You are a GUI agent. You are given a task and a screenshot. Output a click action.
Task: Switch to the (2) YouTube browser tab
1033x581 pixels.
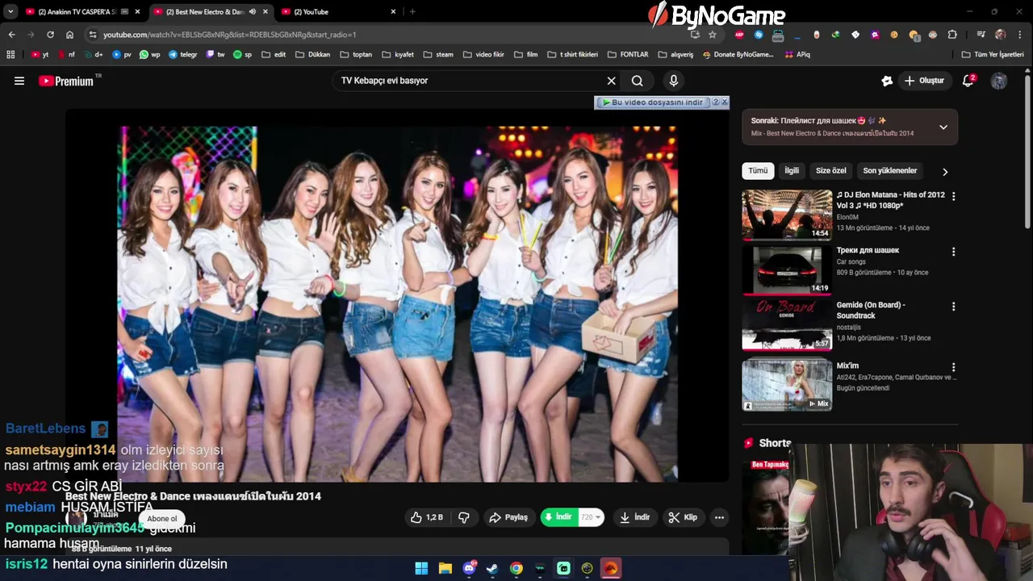pyautogui.click(x=339, y=12)
